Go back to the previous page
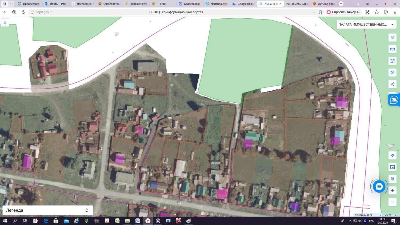Image resolution: width=400 pixels, height=225 pixels. 5,12
